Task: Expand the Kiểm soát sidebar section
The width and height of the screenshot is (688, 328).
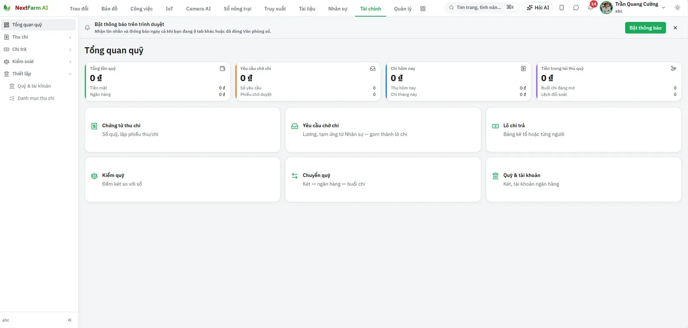Action: [x=38, y=62]
